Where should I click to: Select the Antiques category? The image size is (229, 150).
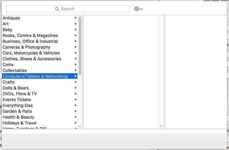point(39,18)
